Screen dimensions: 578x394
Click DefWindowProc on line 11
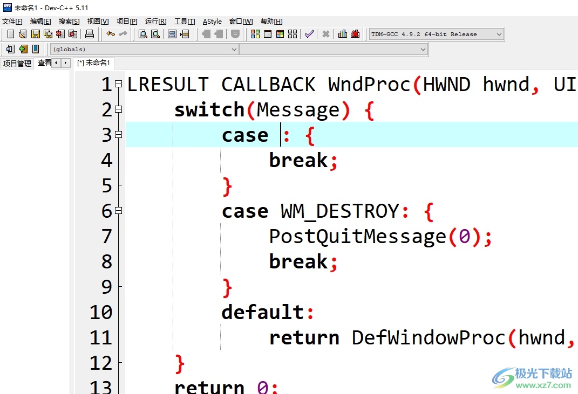[429, 337]
